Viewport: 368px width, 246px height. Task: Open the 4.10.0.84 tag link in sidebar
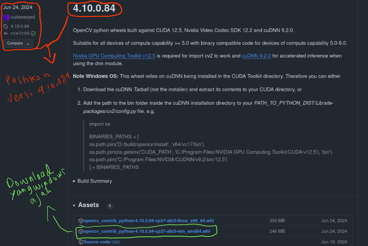[20, 26]
